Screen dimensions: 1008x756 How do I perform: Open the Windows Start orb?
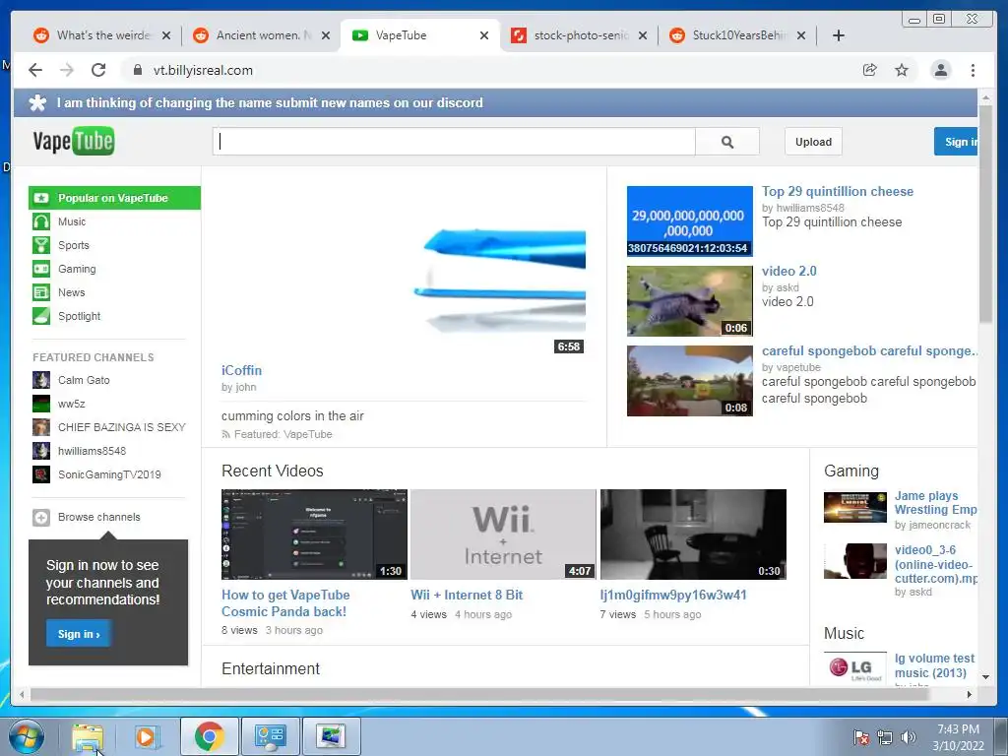click(27, 736)
